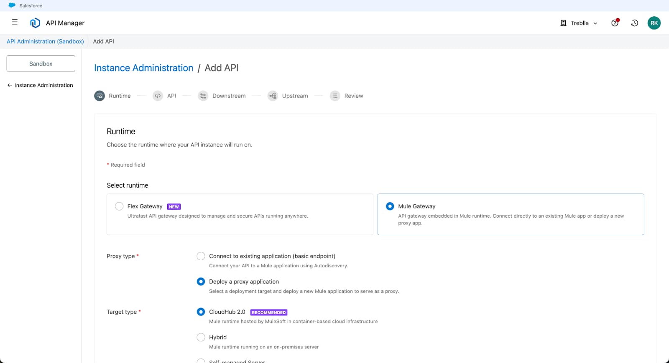Click the Runtime step icon

(100, 96)
